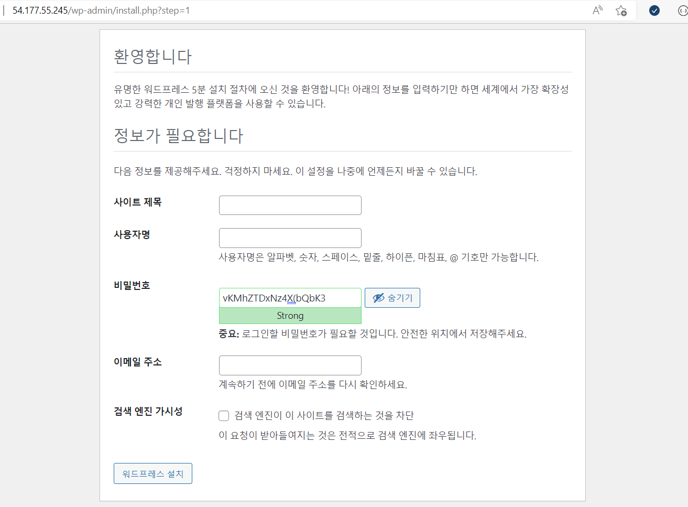Screen dimensions: 688x507
Task: Click the username allowed characters hint text
Action: coord(379,257)
